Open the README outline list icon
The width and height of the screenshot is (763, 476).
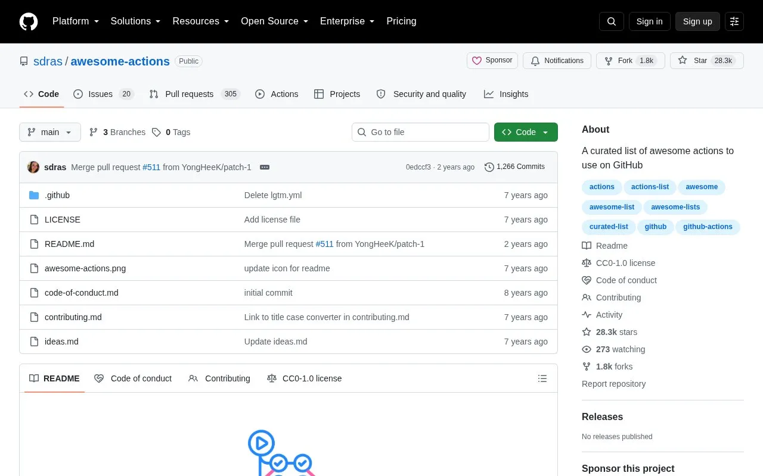tap(542, 378)
